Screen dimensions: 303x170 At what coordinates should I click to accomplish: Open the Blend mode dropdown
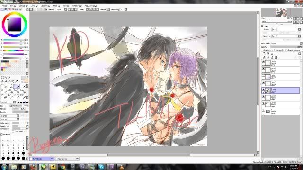pos(286,44)
